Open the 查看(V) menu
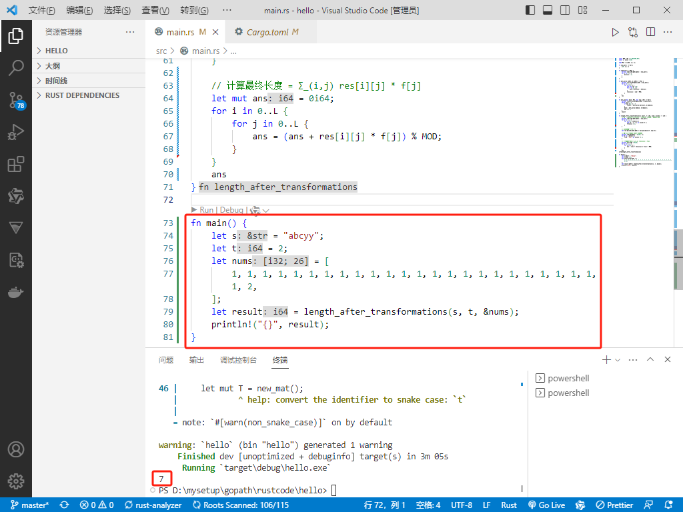Image resolution: width=683 pixels, height=512 pixels. click(x=155, y=10)
